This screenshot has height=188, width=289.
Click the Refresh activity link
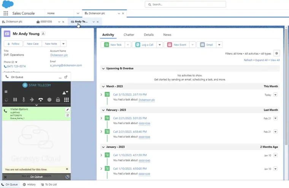coord(248,60)
